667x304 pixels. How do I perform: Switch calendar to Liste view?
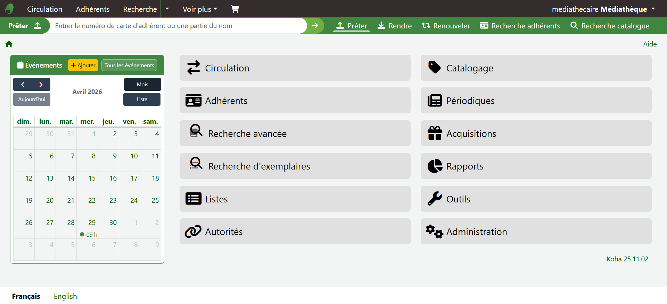tap(142, 99)
